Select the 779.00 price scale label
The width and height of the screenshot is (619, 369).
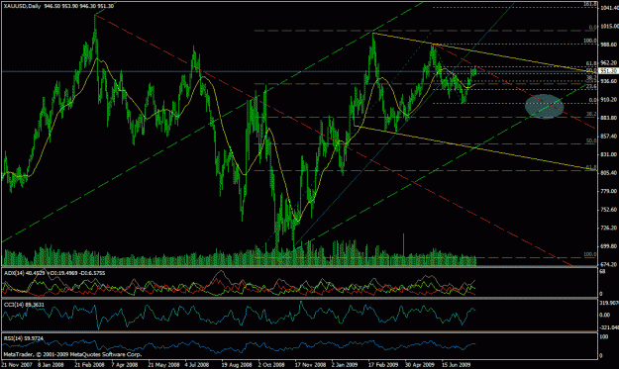click(609, 191)
